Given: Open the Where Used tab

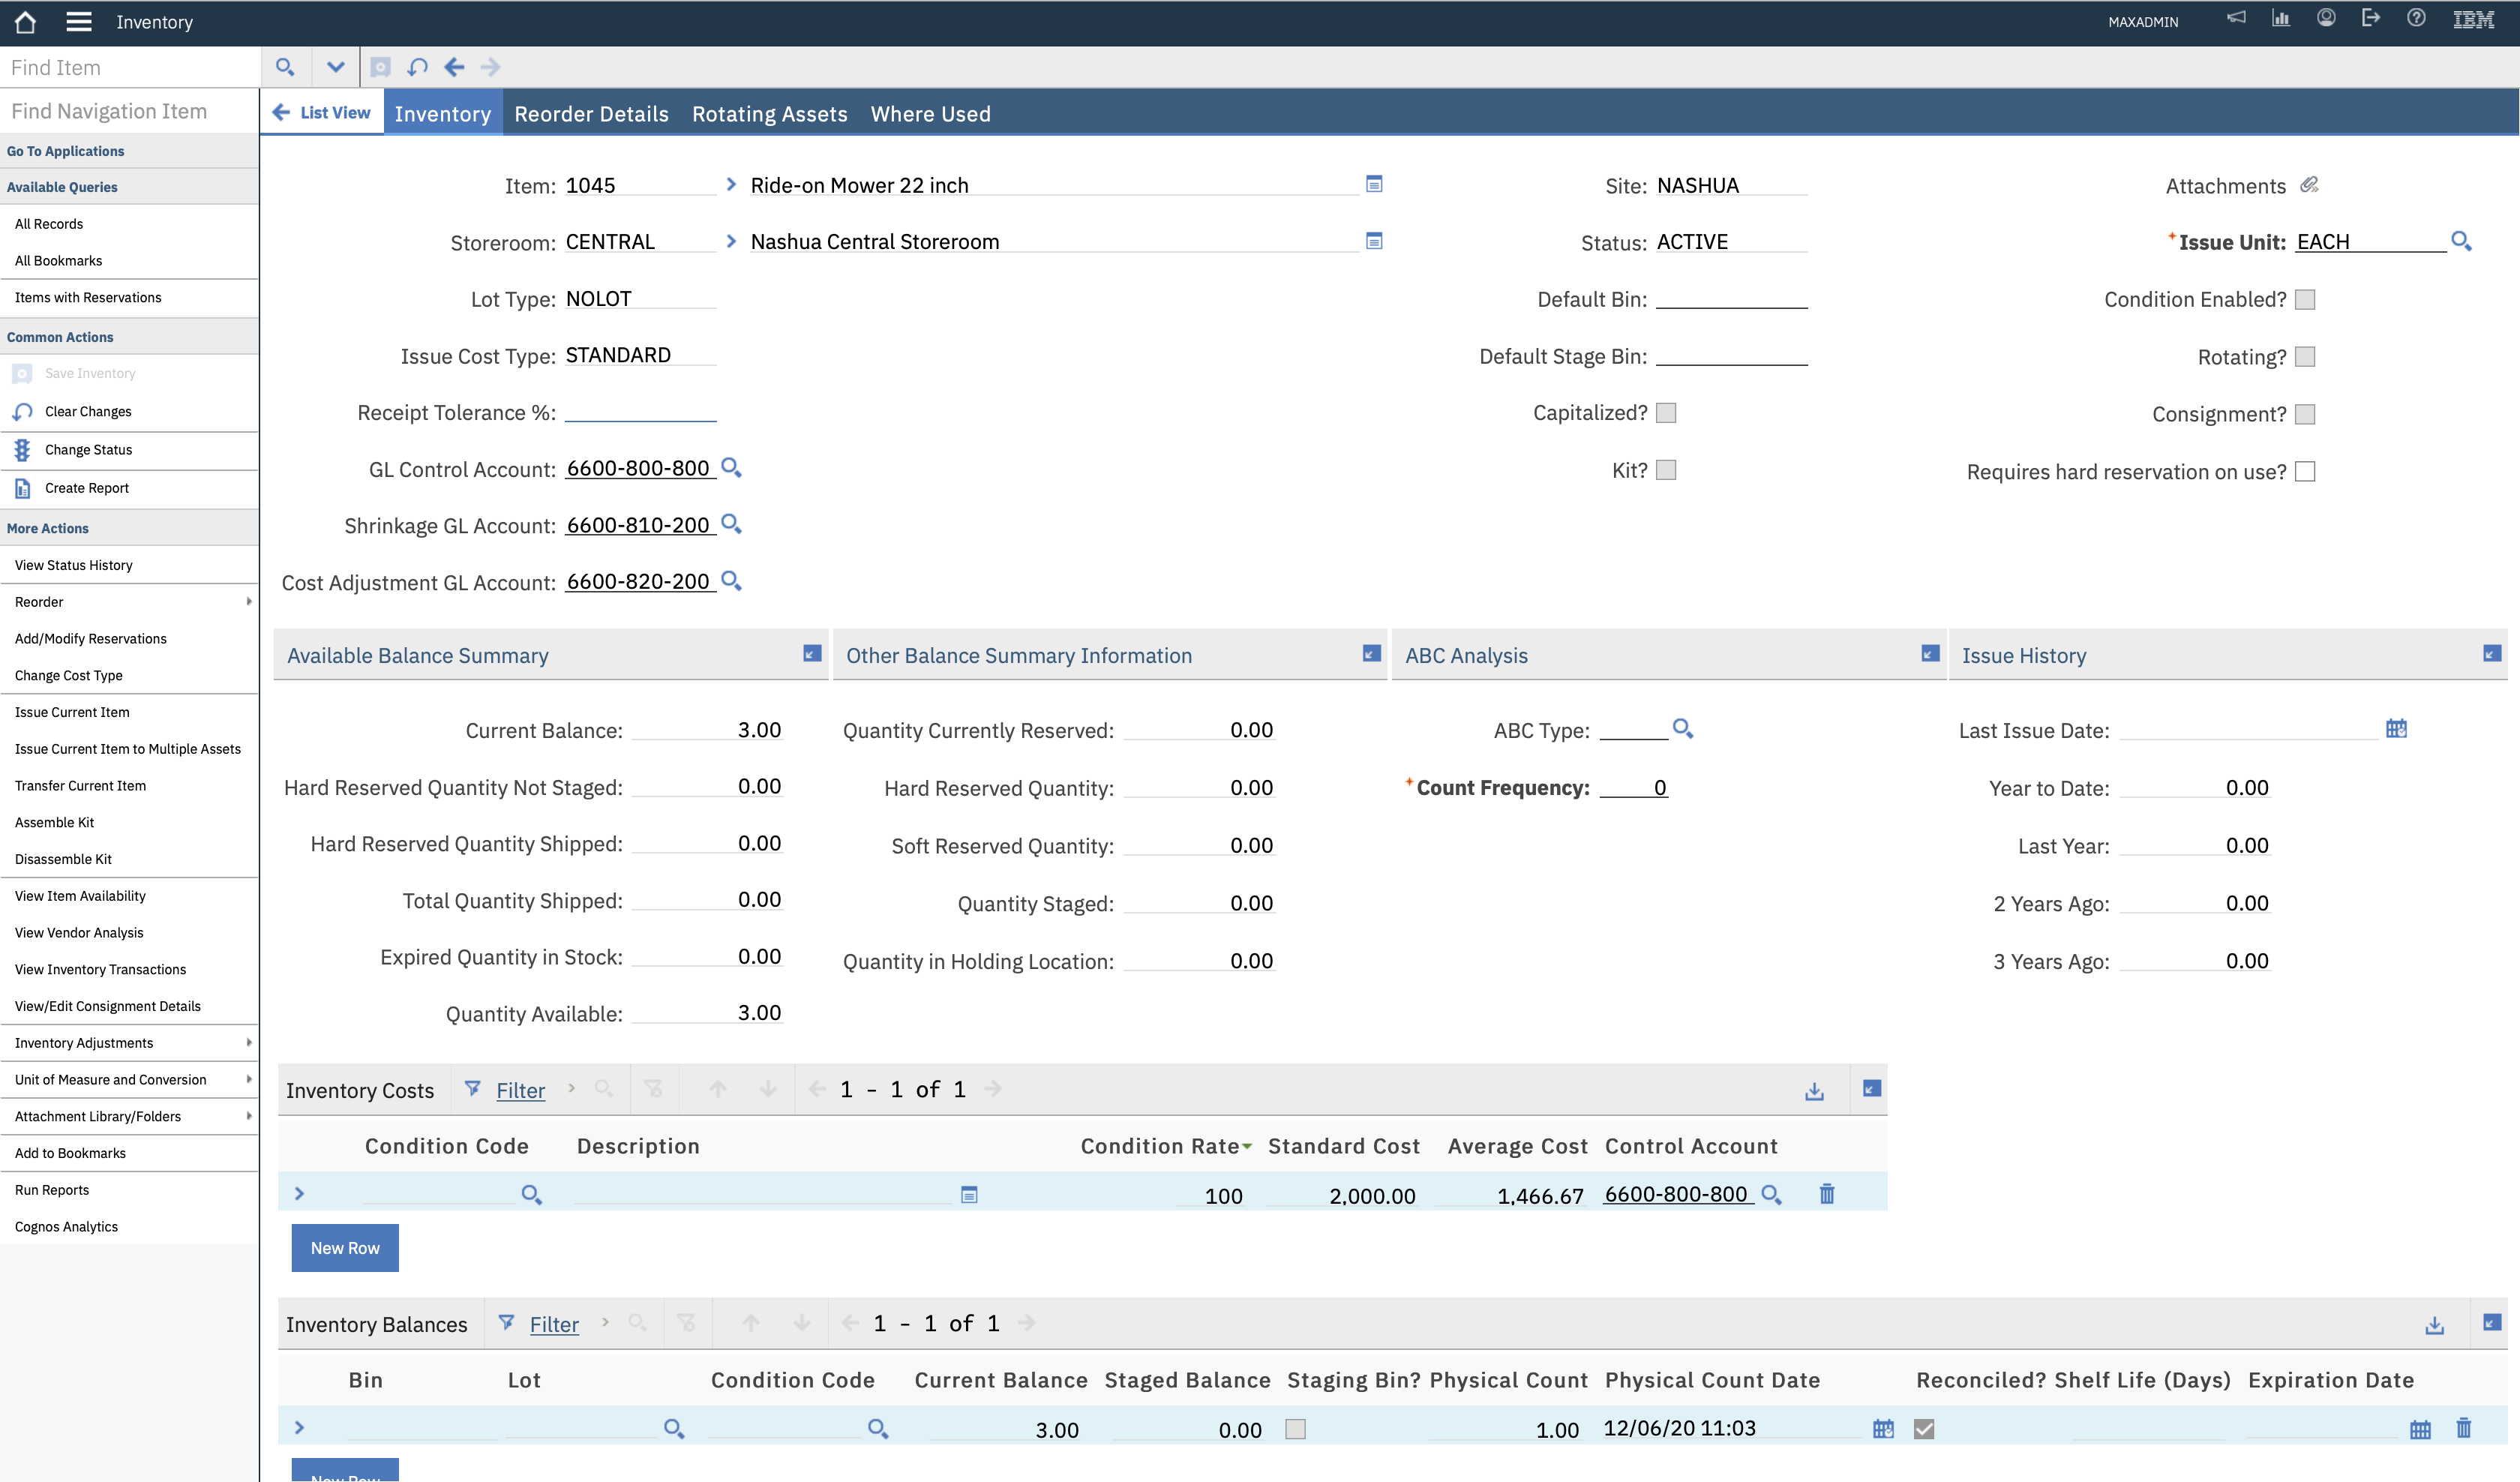Looking at the screenshot, I should 930,114.
